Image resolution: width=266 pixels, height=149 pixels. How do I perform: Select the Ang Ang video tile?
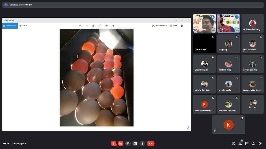pos(228,23)
